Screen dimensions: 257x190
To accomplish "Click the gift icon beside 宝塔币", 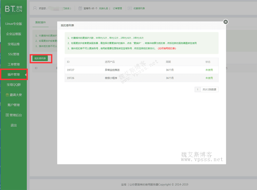I will pyautogui.click(x=80, y=8).
